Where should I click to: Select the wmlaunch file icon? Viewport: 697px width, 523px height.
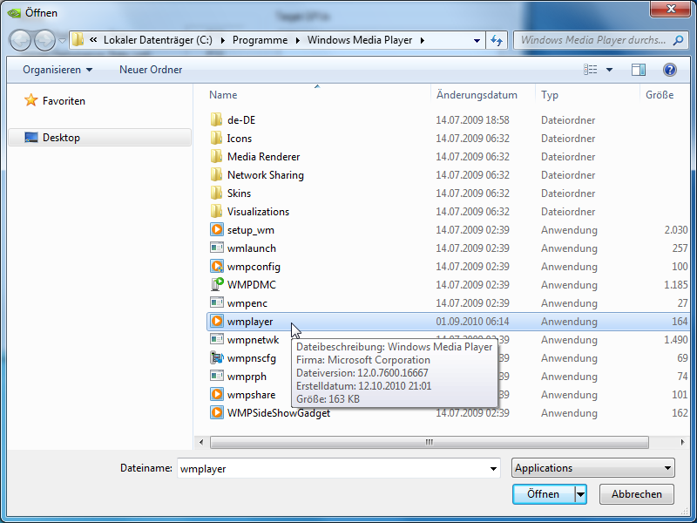pos(217,248)
